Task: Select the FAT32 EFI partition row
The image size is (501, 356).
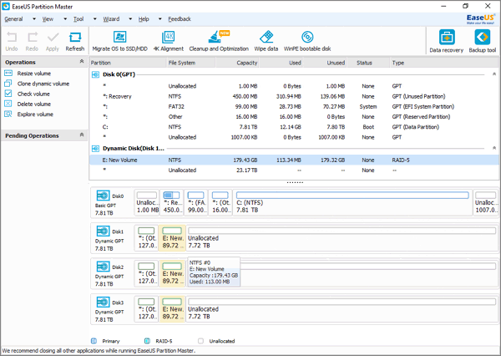Action: pyautogui.click(x=294, y=106)
